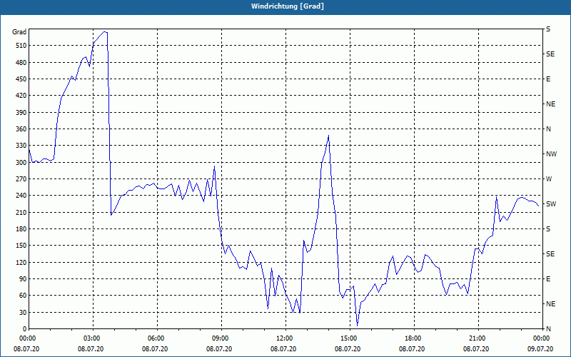This screenshot has width=571, height=357.
Task: Select the 08.07.20 date under 18:00
Action: (412, 349)
